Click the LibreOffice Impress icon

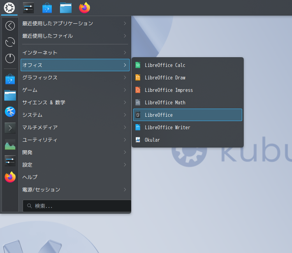[x=138, y=90]
